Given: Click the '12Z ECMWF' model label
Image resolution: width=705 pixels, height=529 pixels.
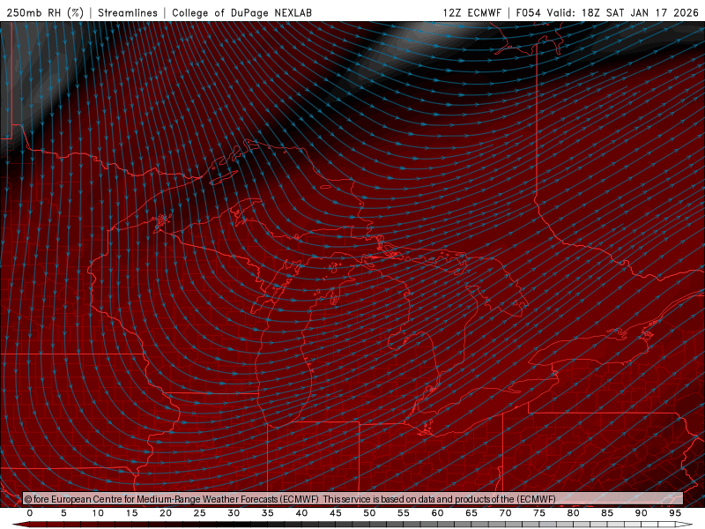Looking at the screenshot, I should click(x=471, y=12).
